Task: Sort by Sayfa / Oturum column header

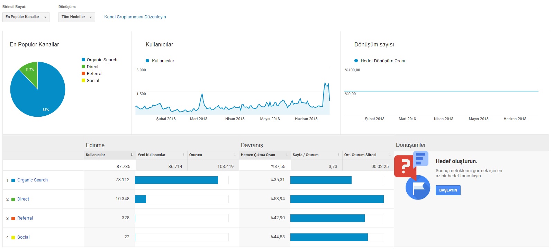Action: click(x=316, y=155)
